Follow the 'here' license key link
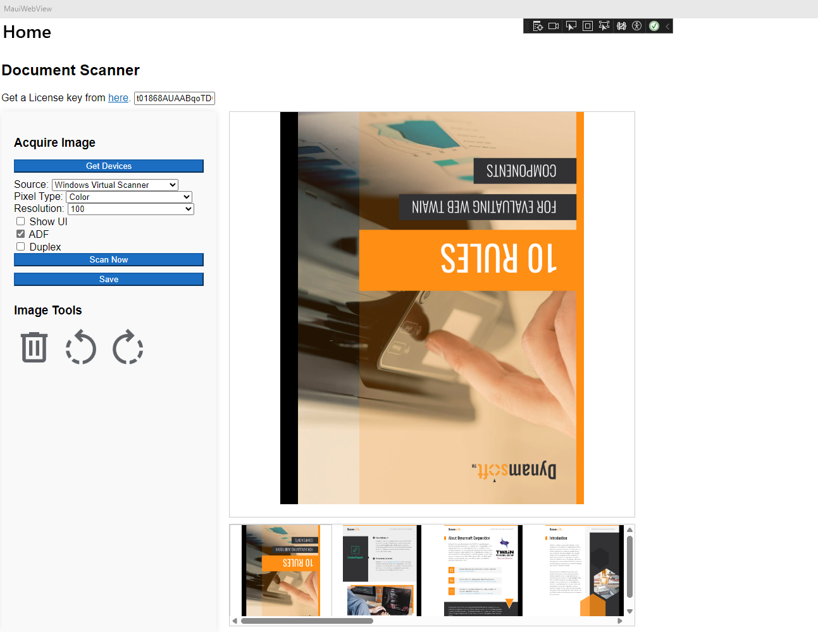818x632 pixels. (118, 97)
